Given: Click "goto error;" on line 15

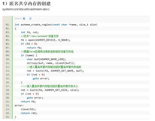Looking at the screenshot, I should pyautogui.click(x=41, y=78).
